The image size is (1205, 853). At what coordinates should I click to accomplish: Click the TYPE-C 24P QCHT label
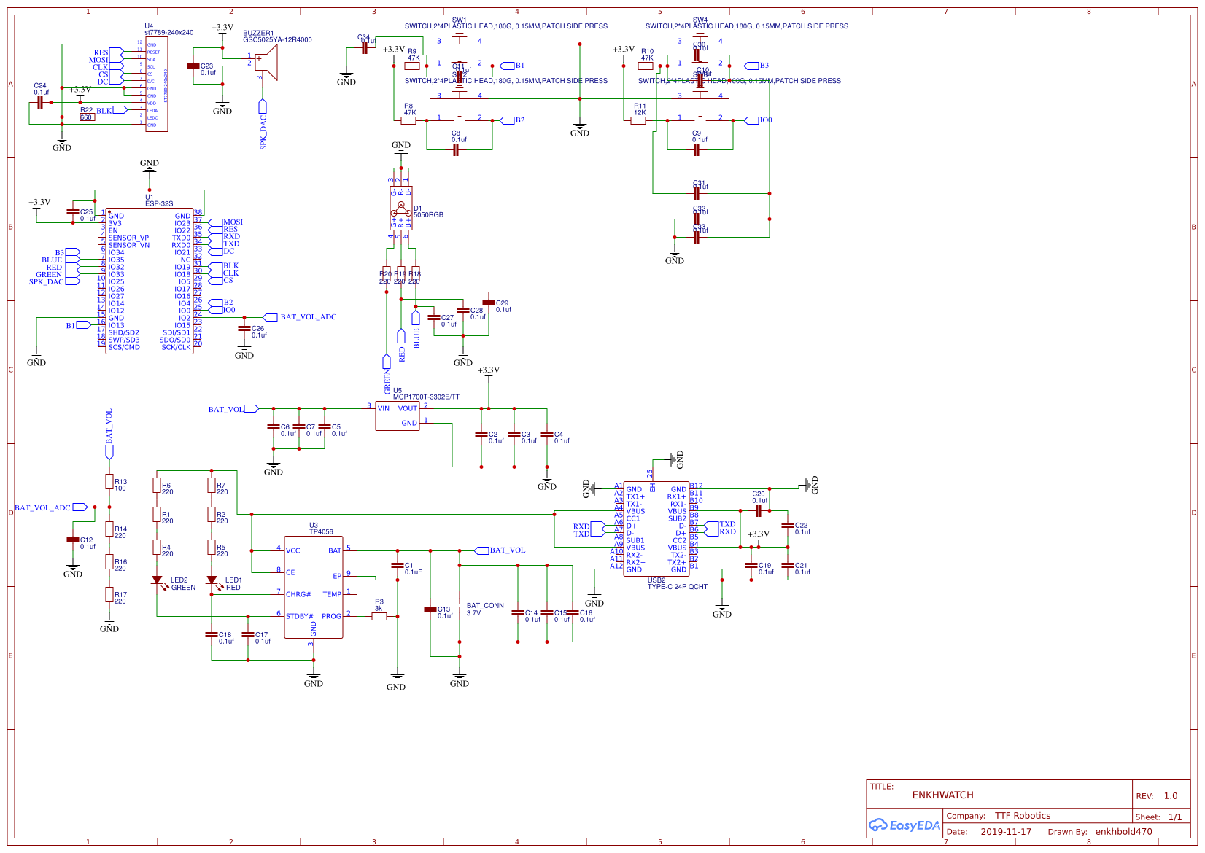tap(678, 587)
